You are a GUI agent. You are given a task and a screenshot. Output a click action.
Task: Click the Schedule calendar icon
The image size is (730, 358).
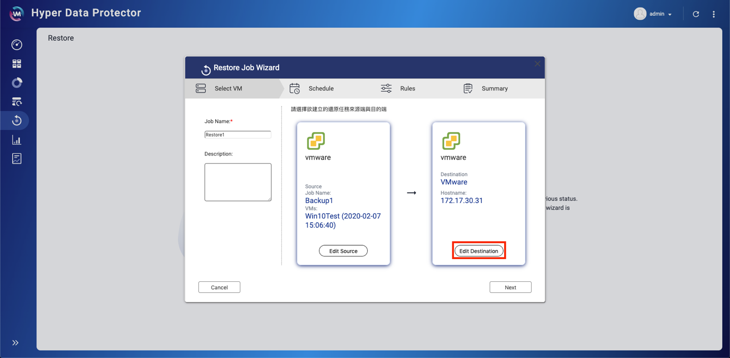click(x=295, y=88)
